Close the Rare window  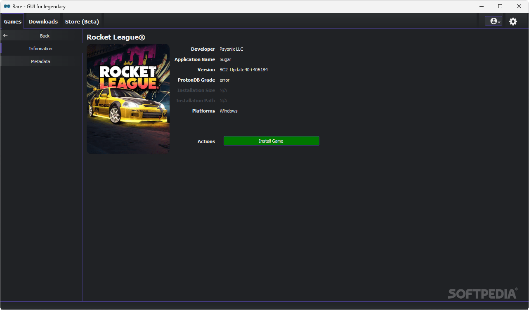tap(519, 6)
